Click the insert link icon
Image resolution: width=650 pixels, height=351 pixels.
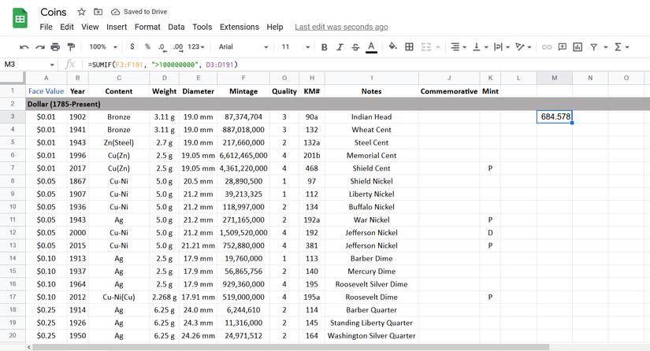(x=546, y=47)
